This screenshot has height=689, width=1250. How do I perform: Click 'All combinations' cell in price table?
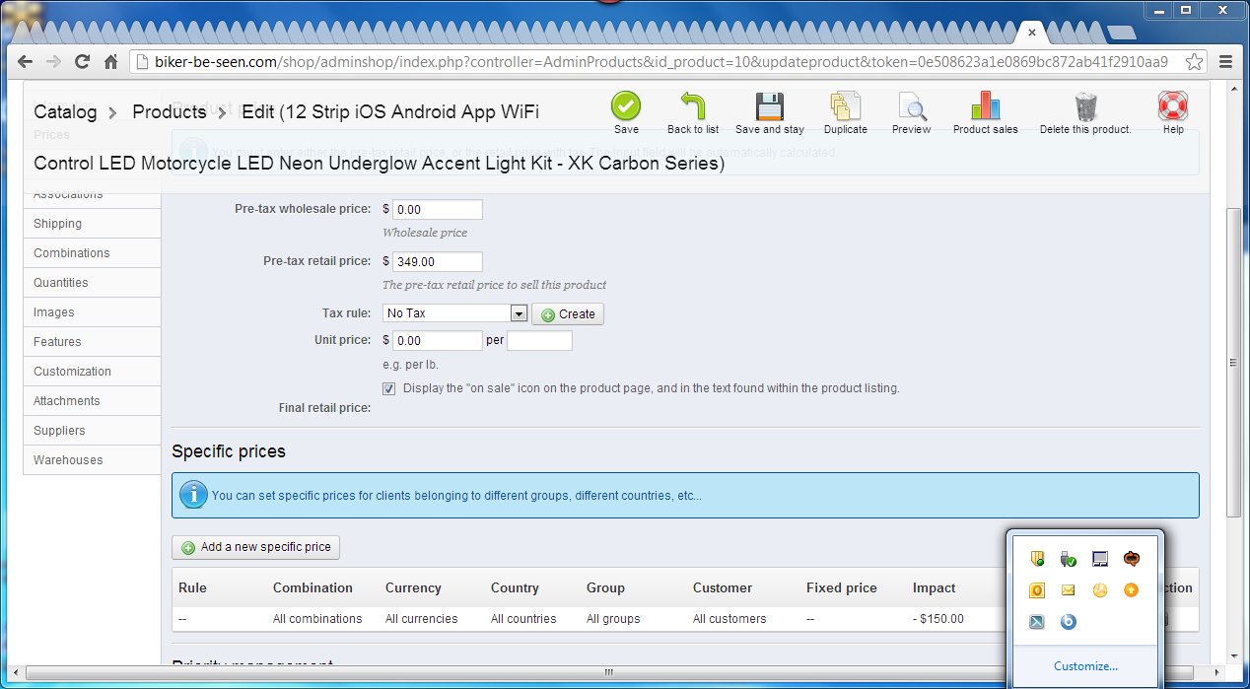click(x=317, y=619)
